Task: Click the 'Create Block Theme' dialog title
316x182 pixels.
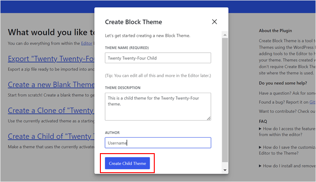Action: pyautogui.click(x=133, y=22)
